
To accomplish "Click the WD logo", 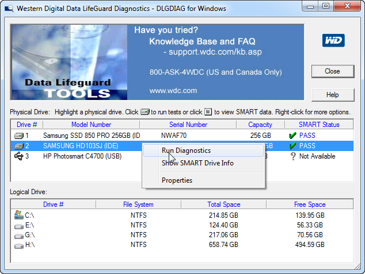I will (x=333, y=40).
